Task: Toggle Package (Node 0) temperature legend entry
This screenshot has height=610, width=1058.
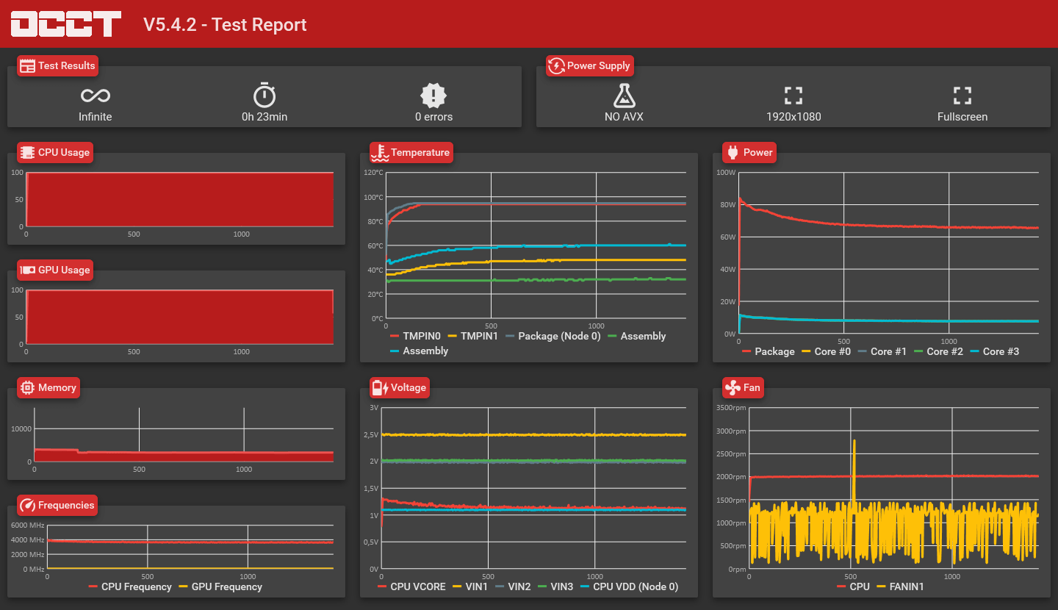Action: (553, 336)
